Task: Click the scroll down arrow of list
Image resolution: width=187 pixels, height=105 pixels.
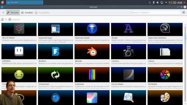Action: [x=185, y=104]
